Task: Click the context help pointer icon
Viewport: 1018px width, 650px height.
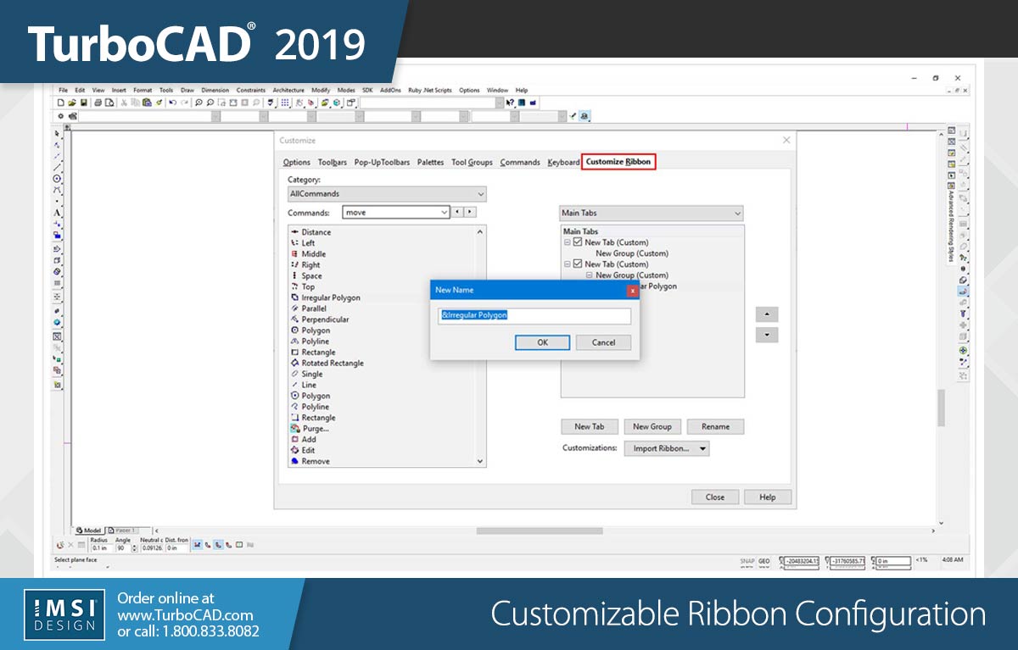Action: 511,103
